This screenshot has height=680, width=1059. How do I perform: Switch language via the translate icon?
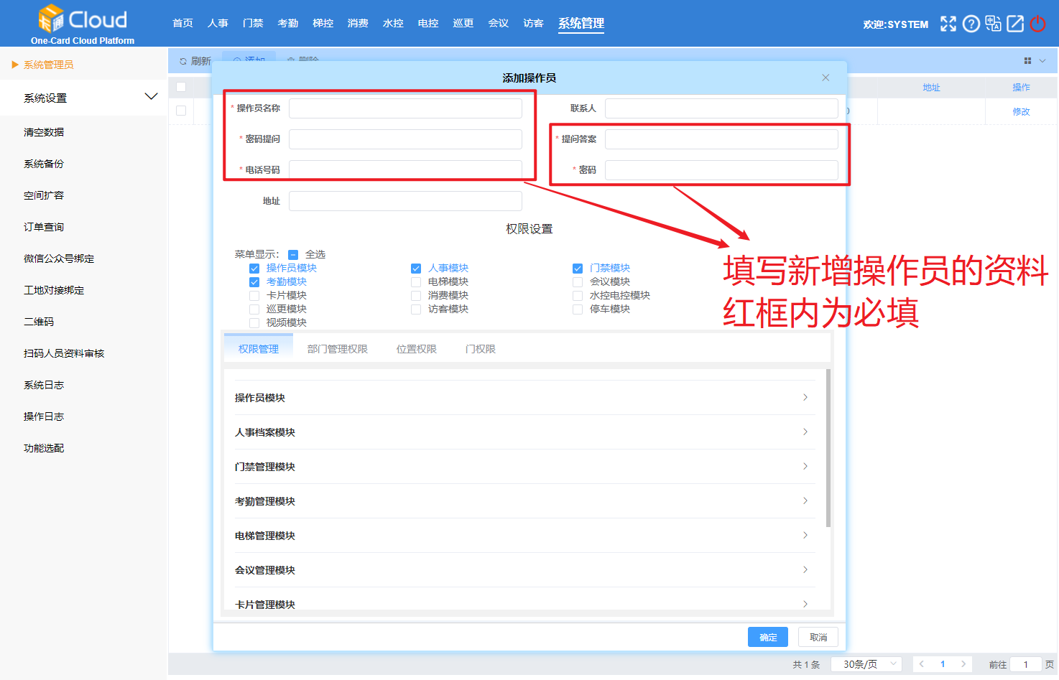[x=993, y=24]
